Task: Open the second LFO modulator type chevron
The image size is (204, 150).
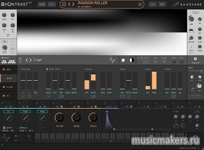Action: [x=157, y=107]
